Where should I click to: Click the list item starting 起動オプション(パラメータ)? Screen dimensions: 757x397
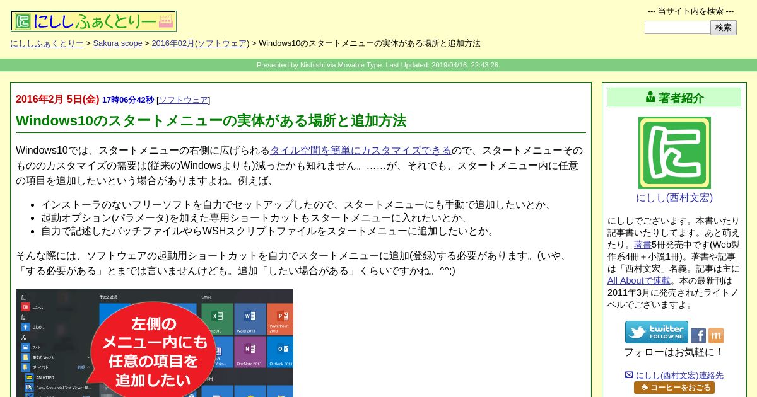click(x=257, y=218)
